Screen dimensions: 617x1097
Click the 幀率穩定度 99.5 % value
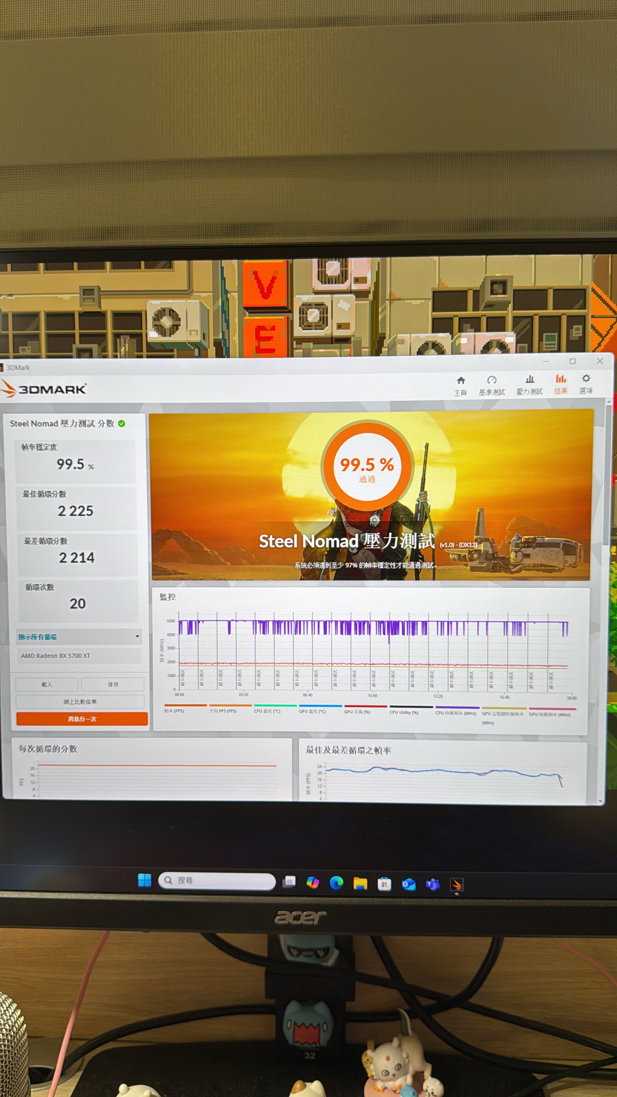[75, 464]
